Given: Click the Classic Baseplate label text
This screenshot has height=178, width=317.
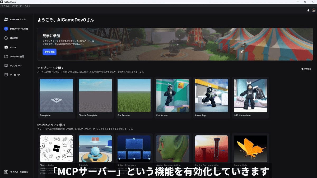Looking at the screenshot, I should [x=88, y=115].
